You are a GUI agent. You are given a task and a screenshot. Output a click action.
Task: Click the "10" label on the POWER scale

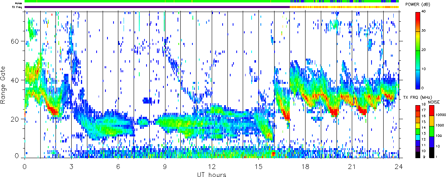pos(423,69)
